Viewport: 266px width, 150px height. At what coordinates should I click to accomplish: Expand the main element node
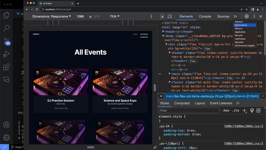tap(170, 74)
